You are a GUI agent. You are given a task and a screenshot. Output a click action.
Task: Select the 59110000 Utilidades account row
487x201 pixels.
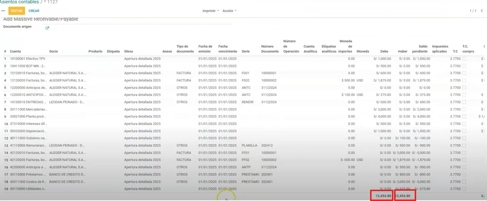pyautogui.click(x=28, y=189)
